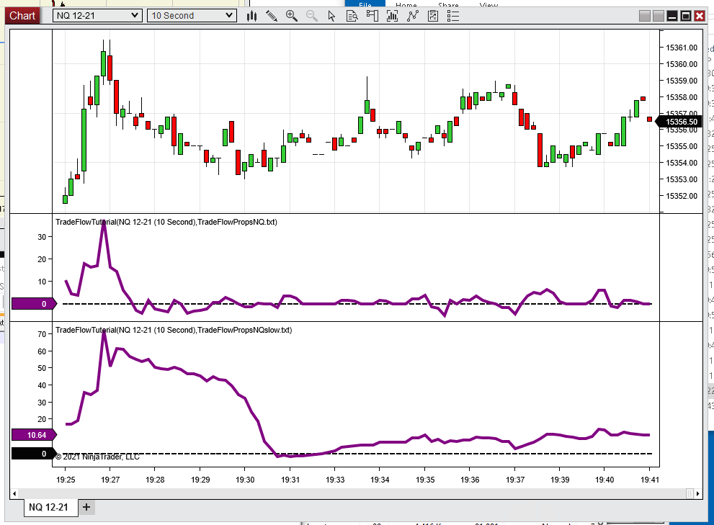Screen dimensions: 714x525
Task: Open the chart trader icon
Action: click(372, 16)
